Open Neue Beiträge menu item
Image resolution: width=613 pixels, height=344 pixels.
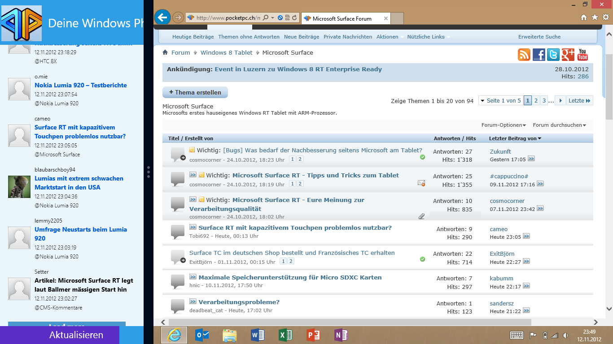tap(302, 37)
